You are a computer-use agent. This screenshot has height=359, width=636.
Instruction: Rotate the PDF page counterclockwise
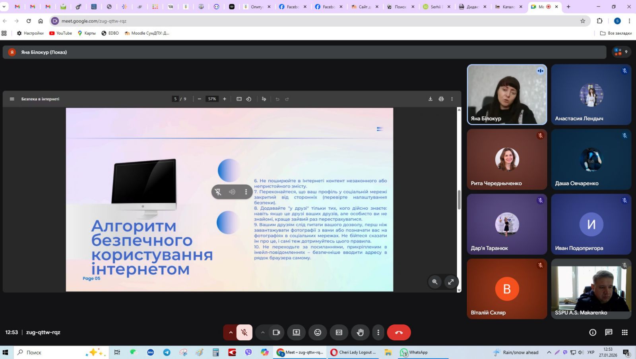[x=249, y=99]
